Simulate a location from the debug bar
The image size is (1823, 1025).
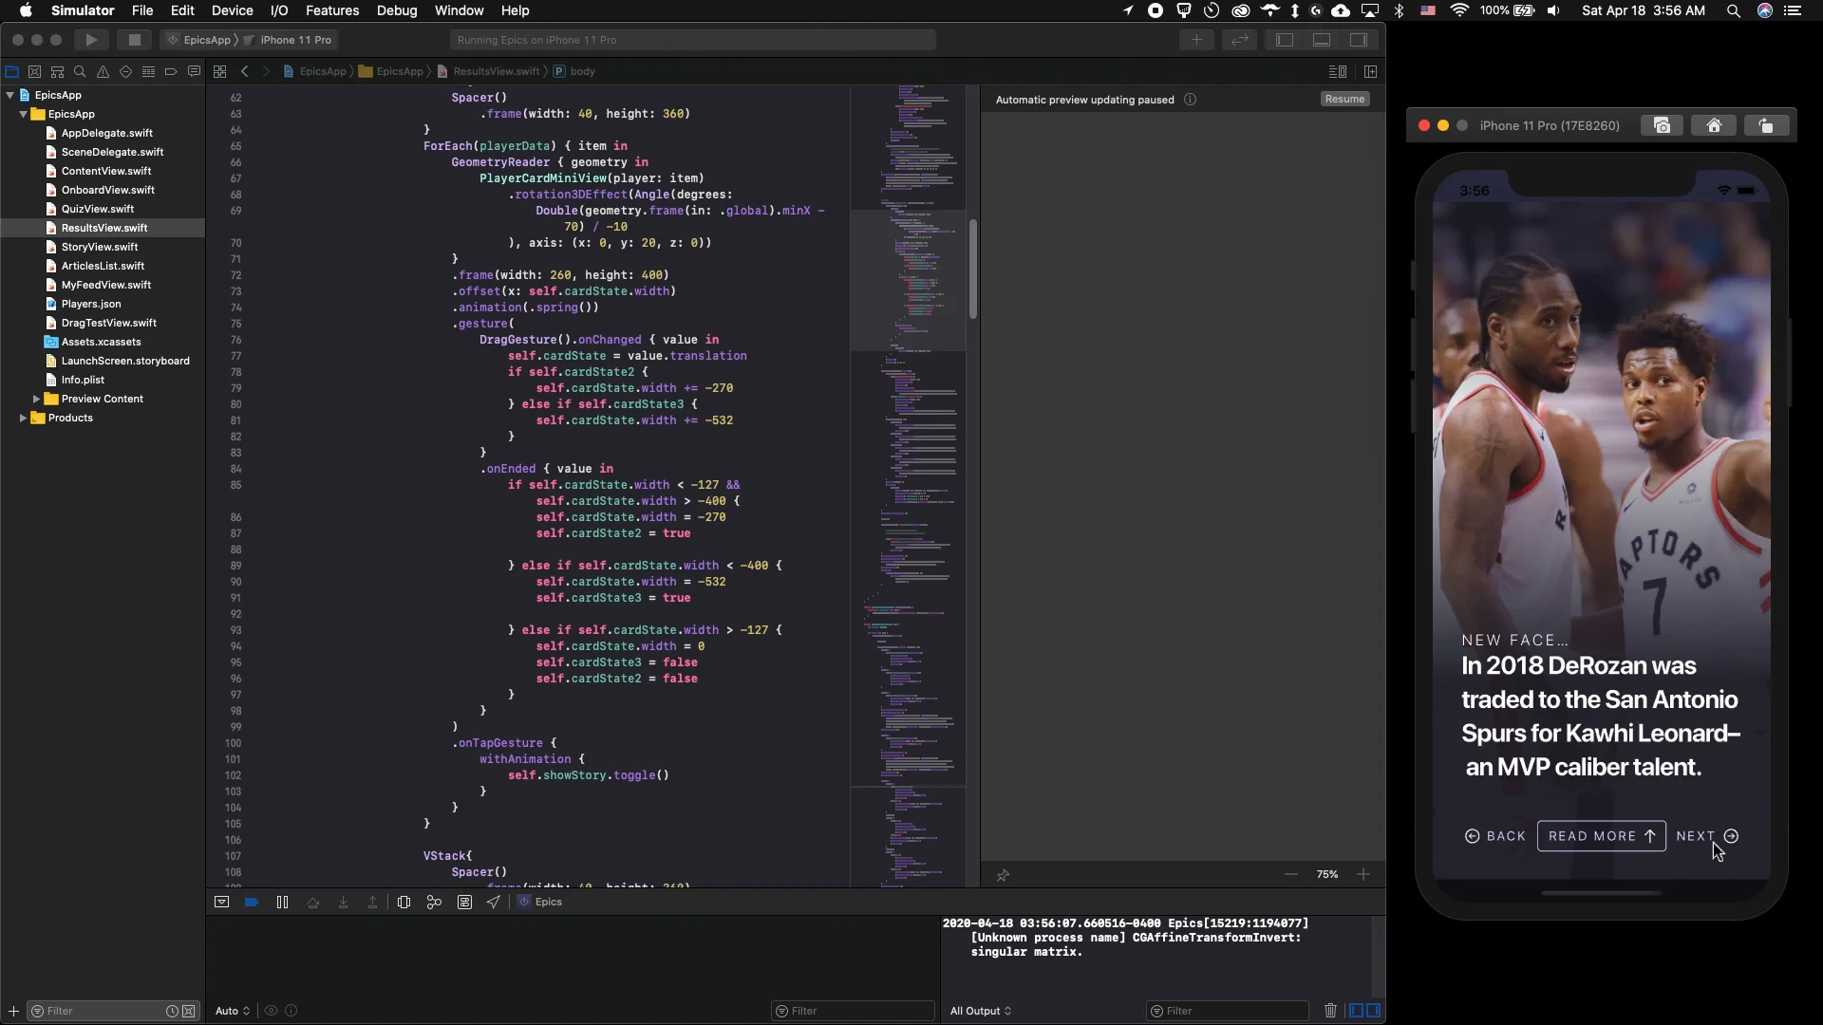pyautogui.click(x=492, y=902)
